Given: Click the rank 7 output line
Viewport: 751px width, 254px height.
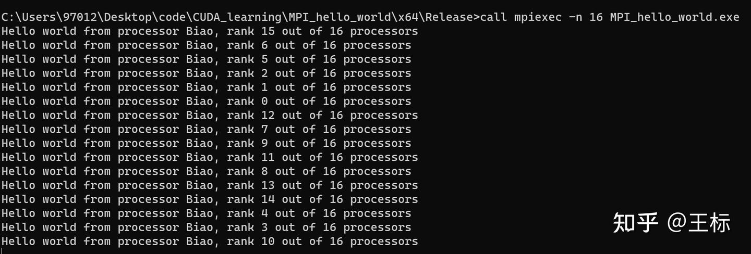Looking at the screenshot, I should click(x=206, y=130).
